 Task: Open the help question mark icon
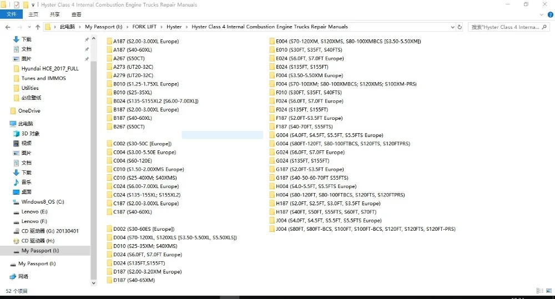coord(551,14)
